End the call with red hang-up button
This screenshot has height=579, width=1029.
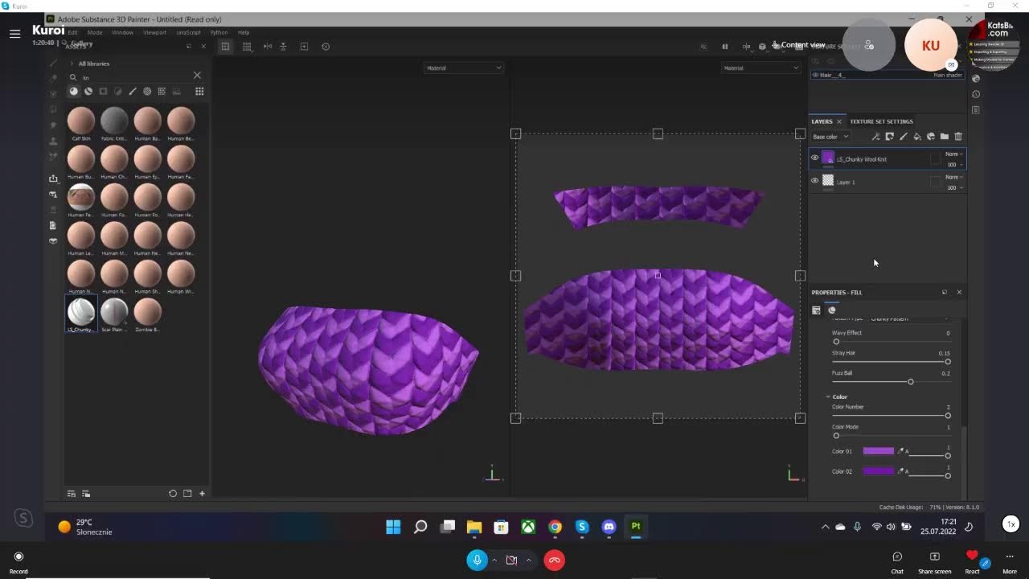(554, 560)
